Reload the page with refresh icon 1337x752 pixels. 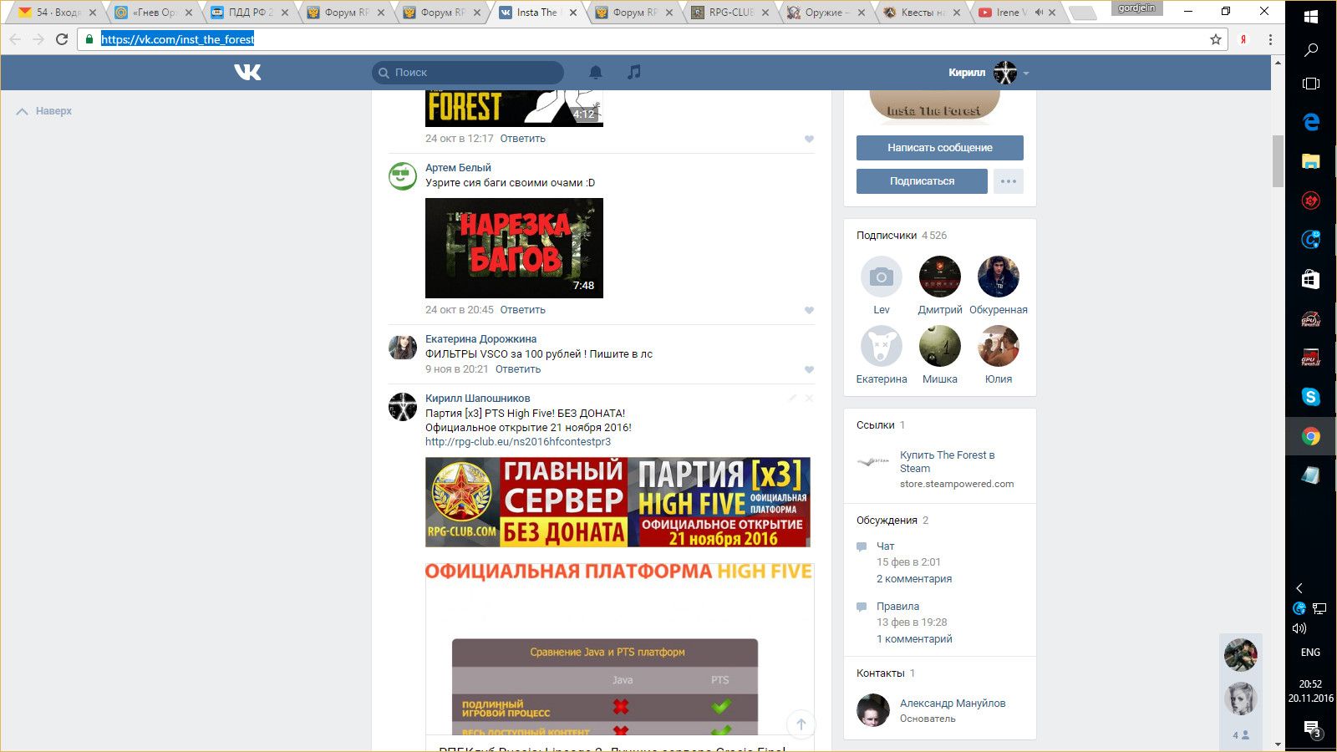pyautogui.click(x=62, y=39)
